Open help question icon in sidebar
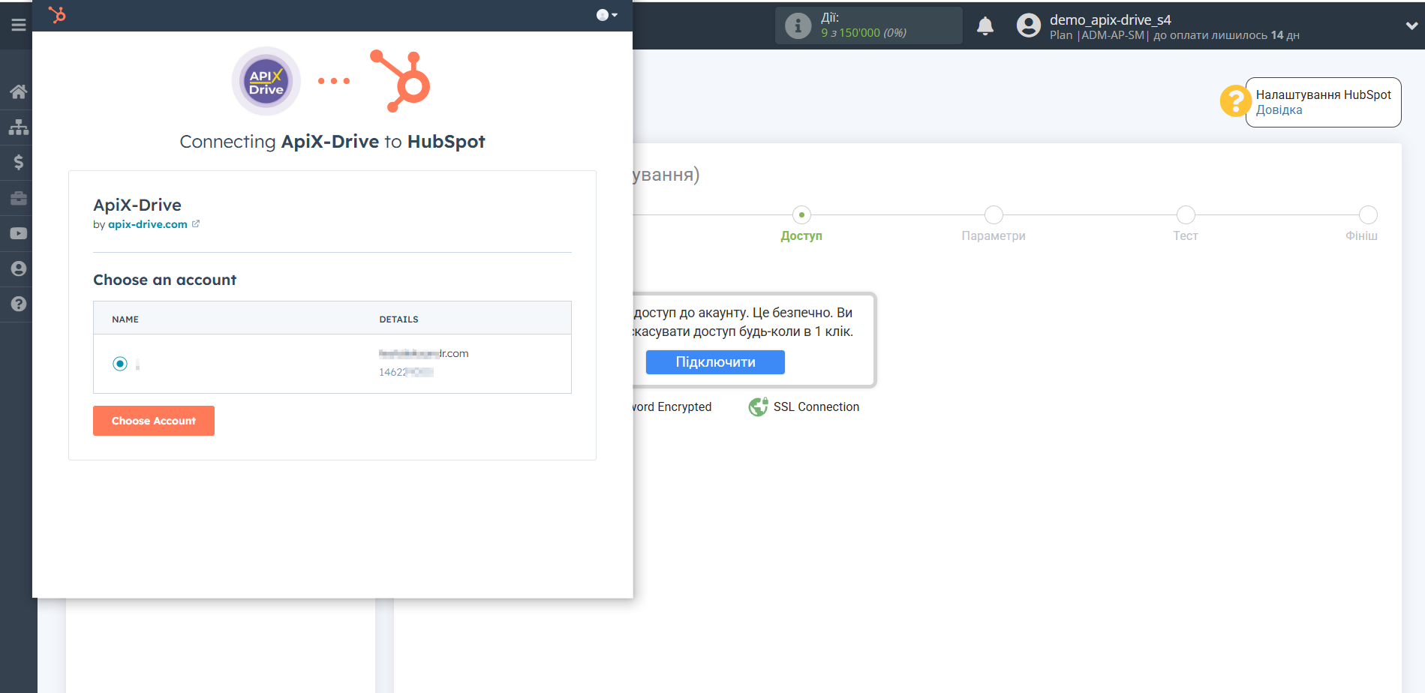Image resolution: width=1425 pixels, height=693 pixels. click(x=19, y=304)
